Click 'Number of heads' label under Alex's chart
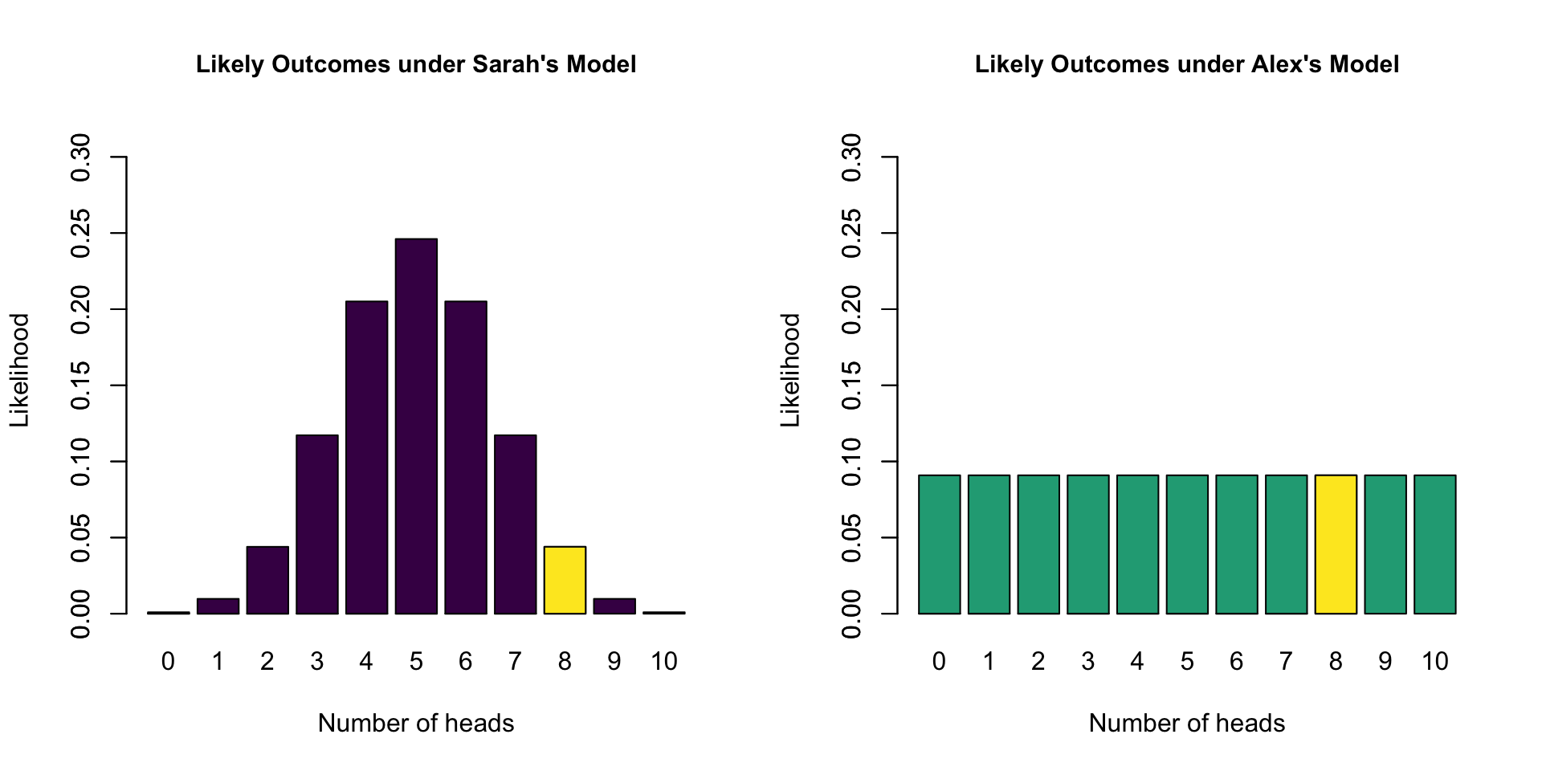Viewport: 1542px width, 771px height. pos(1187,723)
